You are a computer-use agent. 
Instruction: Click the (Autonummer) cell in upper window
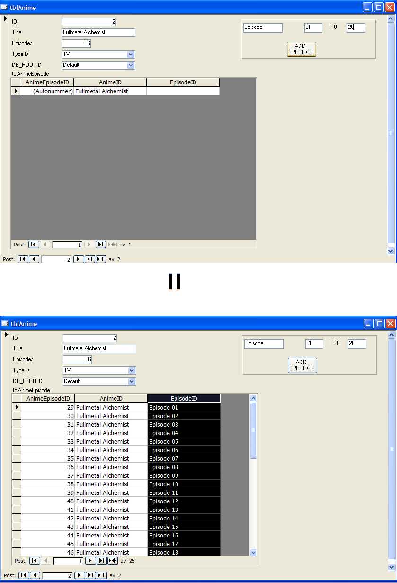click(47, 91)
